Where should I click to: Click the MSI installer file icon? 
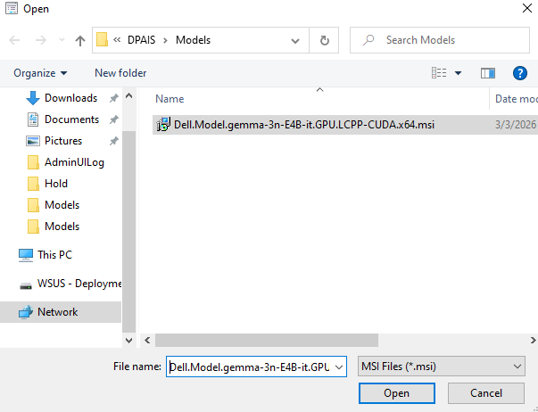(163, 125)
